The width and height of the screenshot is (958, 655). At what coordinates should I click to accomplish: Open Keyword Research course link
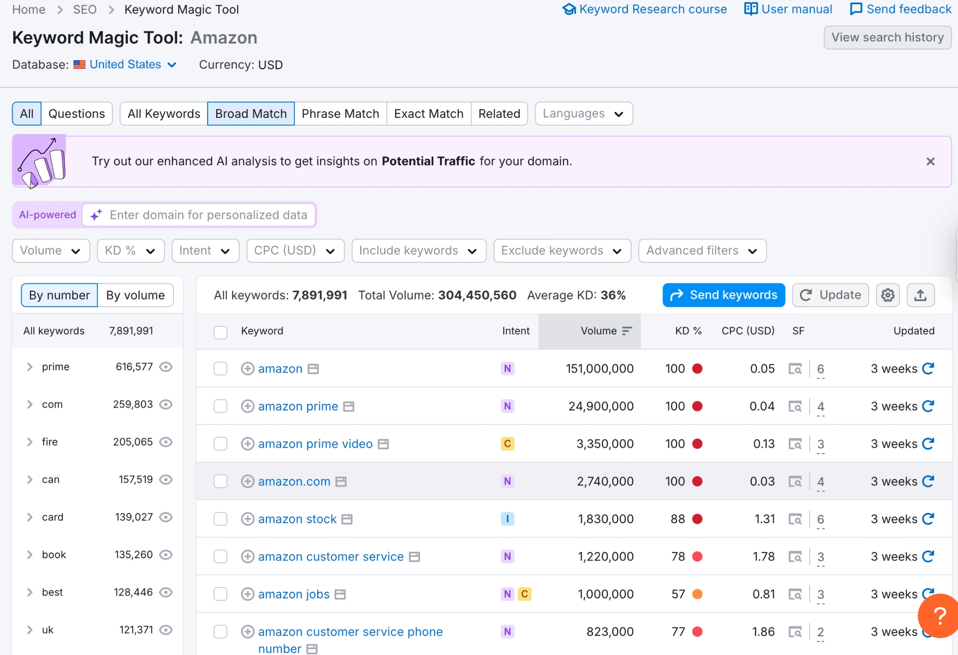click(x=645, y=9)
